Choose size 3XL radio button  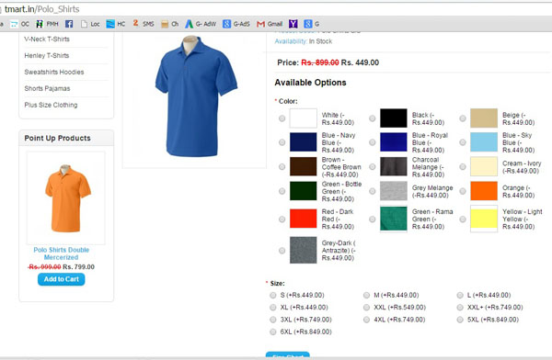click(273, 320)
